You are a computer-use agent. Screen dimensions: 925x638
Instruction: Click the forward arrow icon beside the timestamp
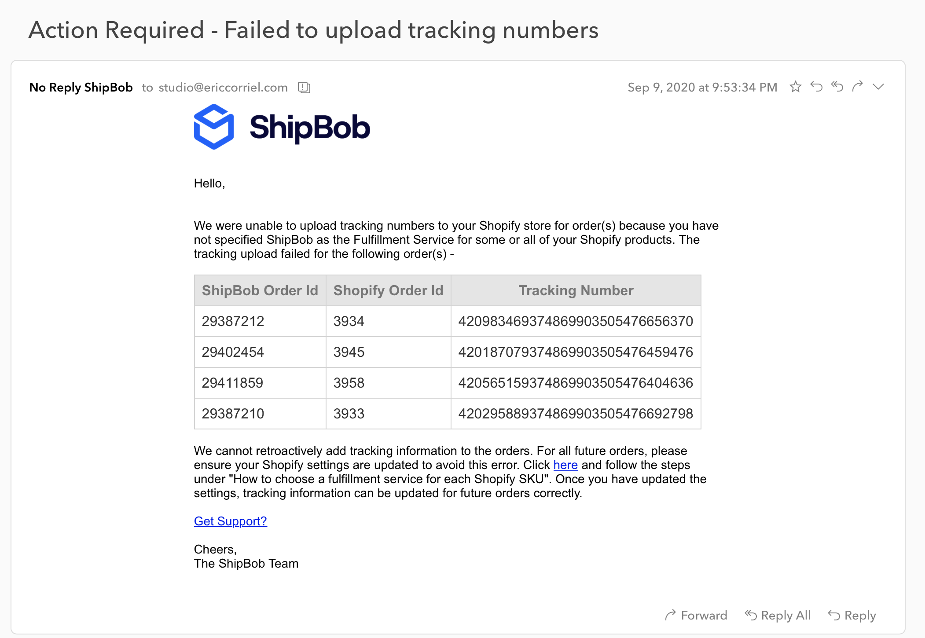pyautogui.click(x=858, y=87)
